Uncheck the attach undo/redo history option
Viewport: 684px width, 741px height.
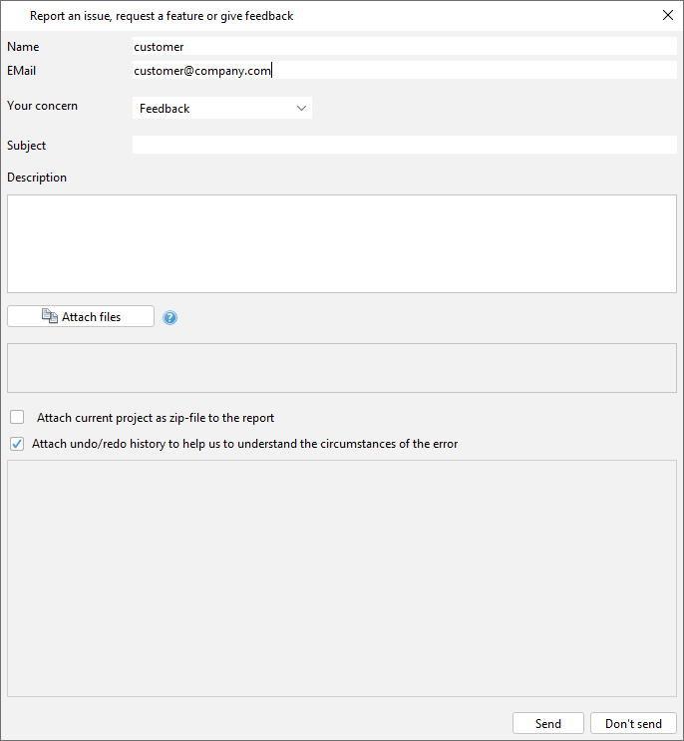pos(17,444)
